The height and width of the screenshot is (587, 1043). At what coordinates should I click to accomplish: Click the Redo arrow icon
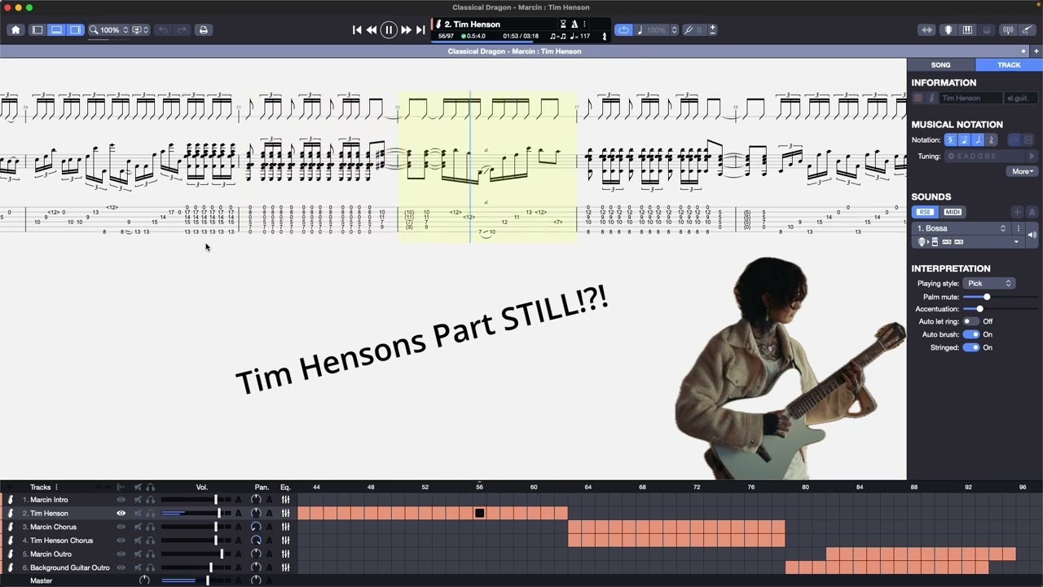(x=182, y=30)
